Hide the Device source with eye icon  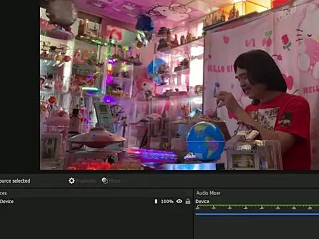[179, 201]
